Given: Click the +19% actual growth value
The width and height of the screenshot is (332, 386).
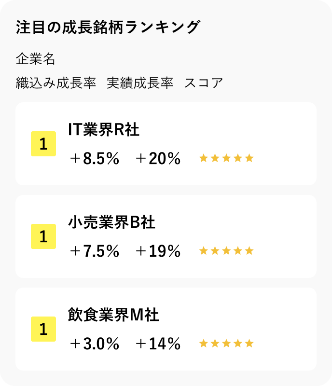Looking at the screenshot, I should [158, 251].
